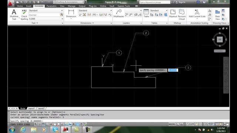
Task: Click the TOP face of ViewCube
Action: (x=220, y=40)
